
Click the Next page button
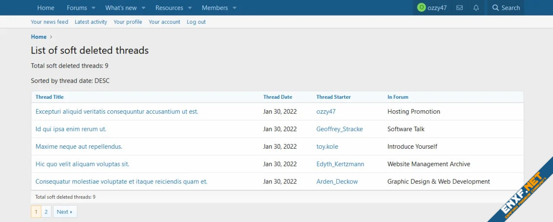[65, 212]
